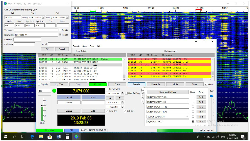
Task: Launch Microsoft Edge from the taskbar
Action: coord(32,137)
